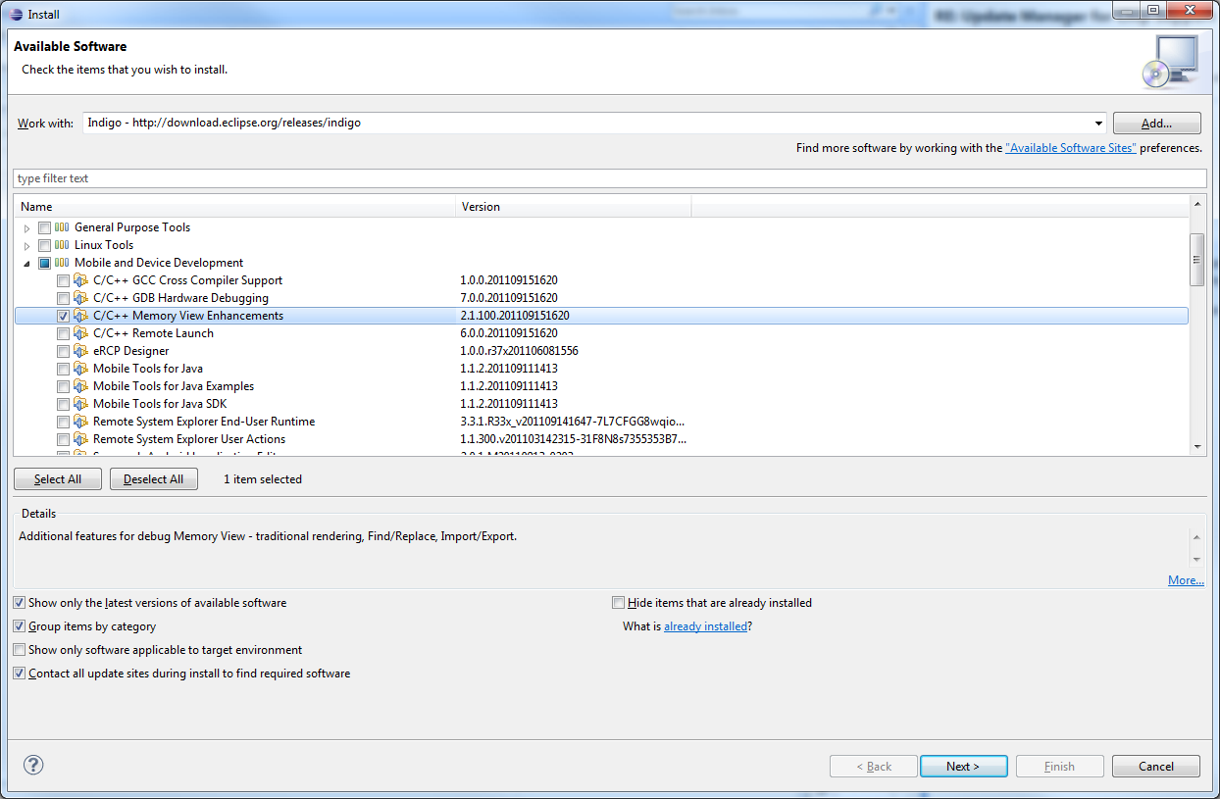Click the help question mark icon
This screenshot has height=799, width=1220.
pos(33,765)
